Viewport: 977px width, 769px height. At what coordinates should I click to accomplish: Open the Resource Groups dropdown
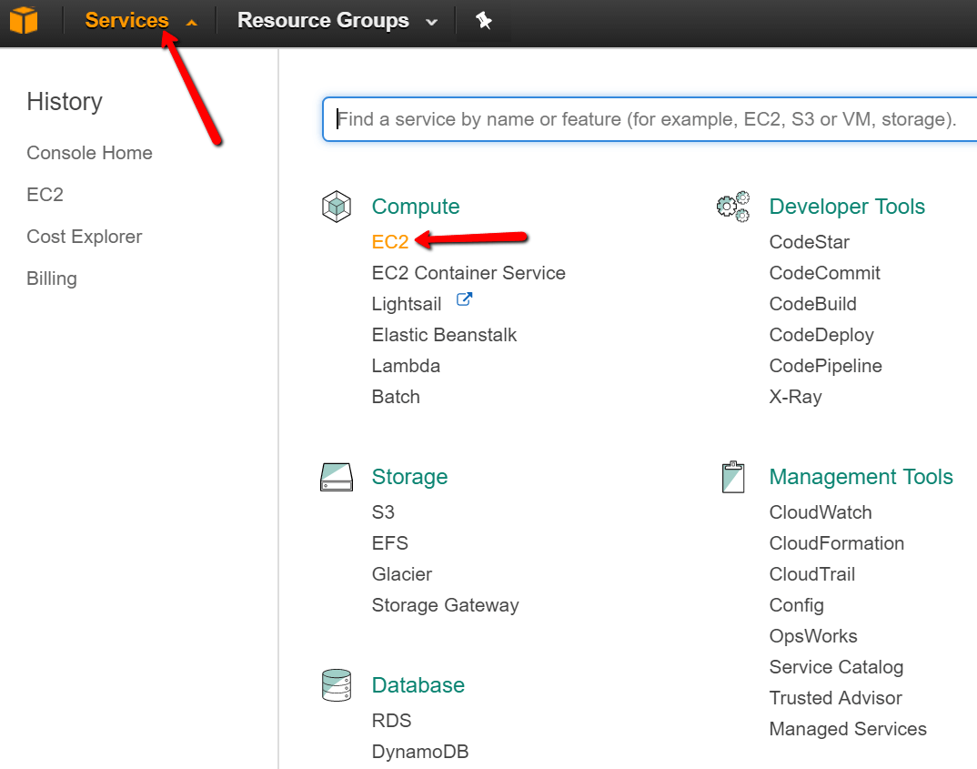[337, 21]
